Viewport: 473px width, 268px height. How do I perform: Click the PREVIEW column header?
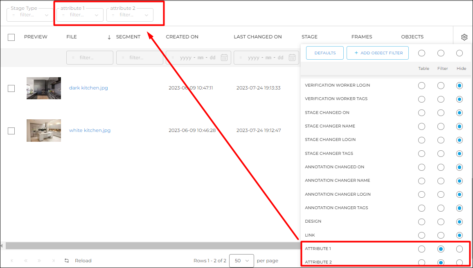coord(36,37)
